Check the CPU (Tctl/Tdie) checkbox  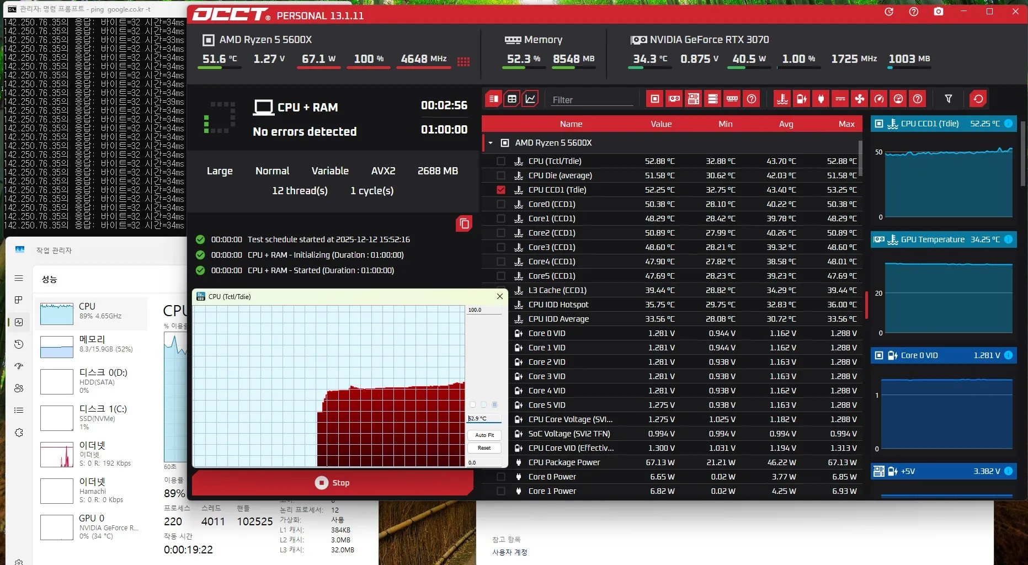[501, 161]
